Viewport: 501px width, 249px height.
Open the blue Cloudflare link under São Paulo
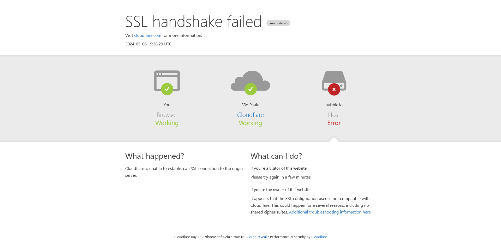coord(250,115)
